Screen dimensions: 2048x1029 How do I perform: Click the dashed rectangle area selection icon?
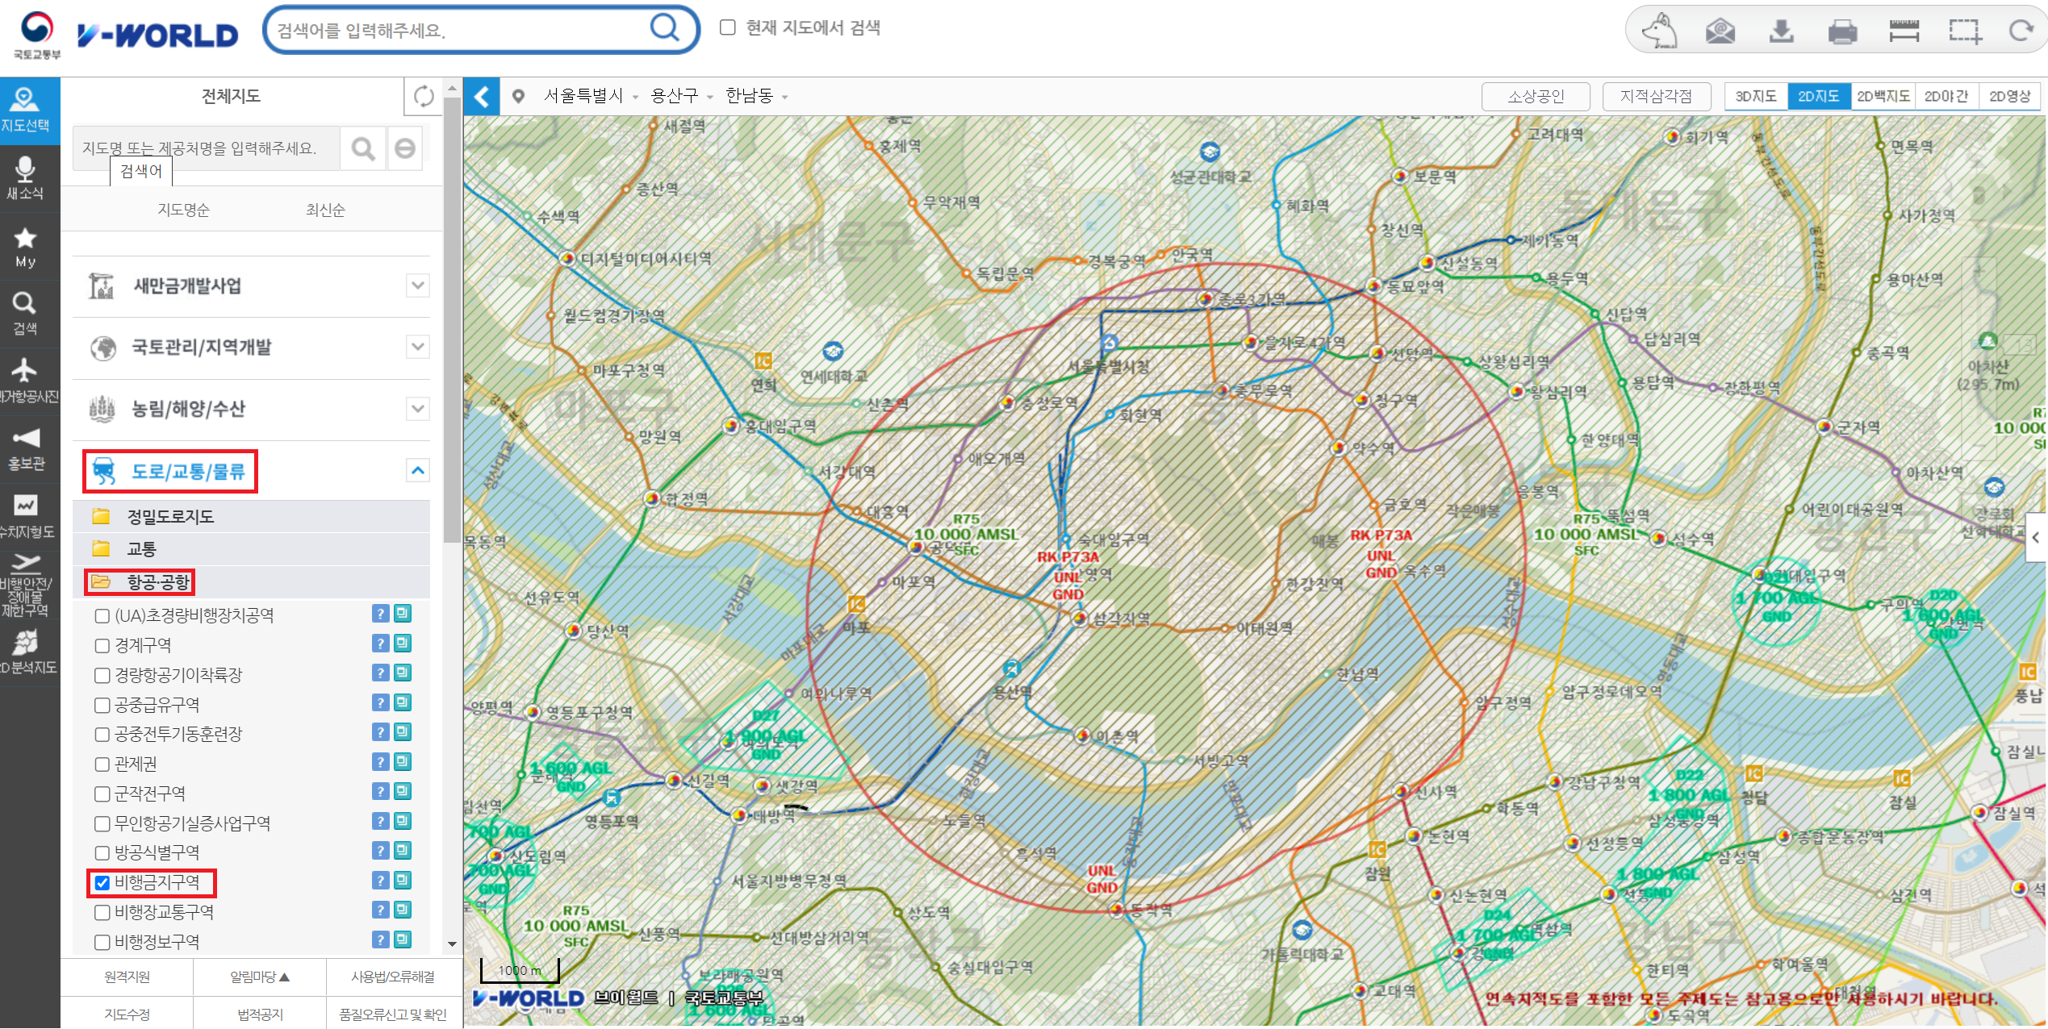(x=1964, y=31)
